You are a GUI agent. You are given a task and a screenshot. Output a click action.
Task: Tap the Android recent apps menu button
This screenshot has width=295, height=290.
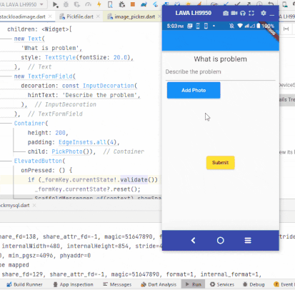[x=248, y=241]
